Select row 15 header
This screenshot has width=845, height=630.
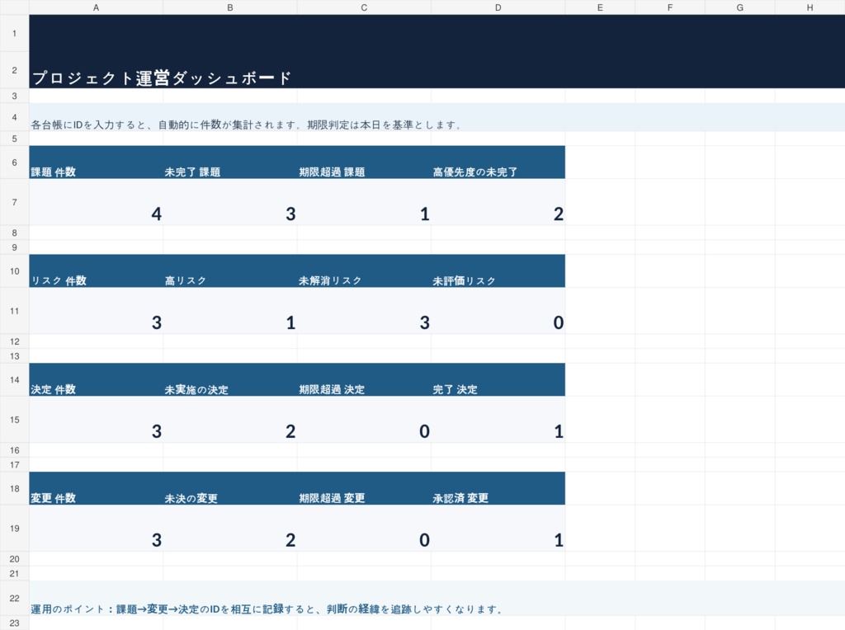(x=15, y=420)
